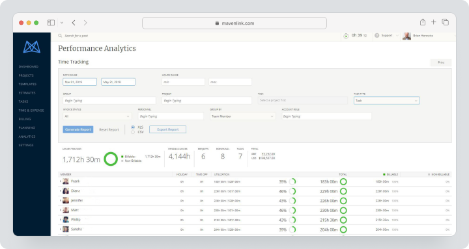The image size is (469, 249).
Task: Click the Generate Report button
Action: (x=78, y=129)
